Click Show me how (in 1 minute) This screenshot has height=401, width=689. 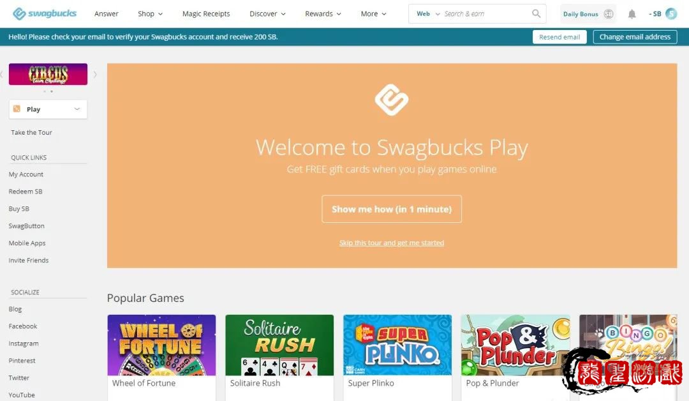[x=392, y=209]
